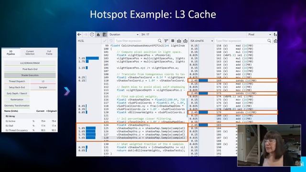The image size is (306, 172).
Task: Click ISA line 158 mad instruction
Action: coord(235,46)
